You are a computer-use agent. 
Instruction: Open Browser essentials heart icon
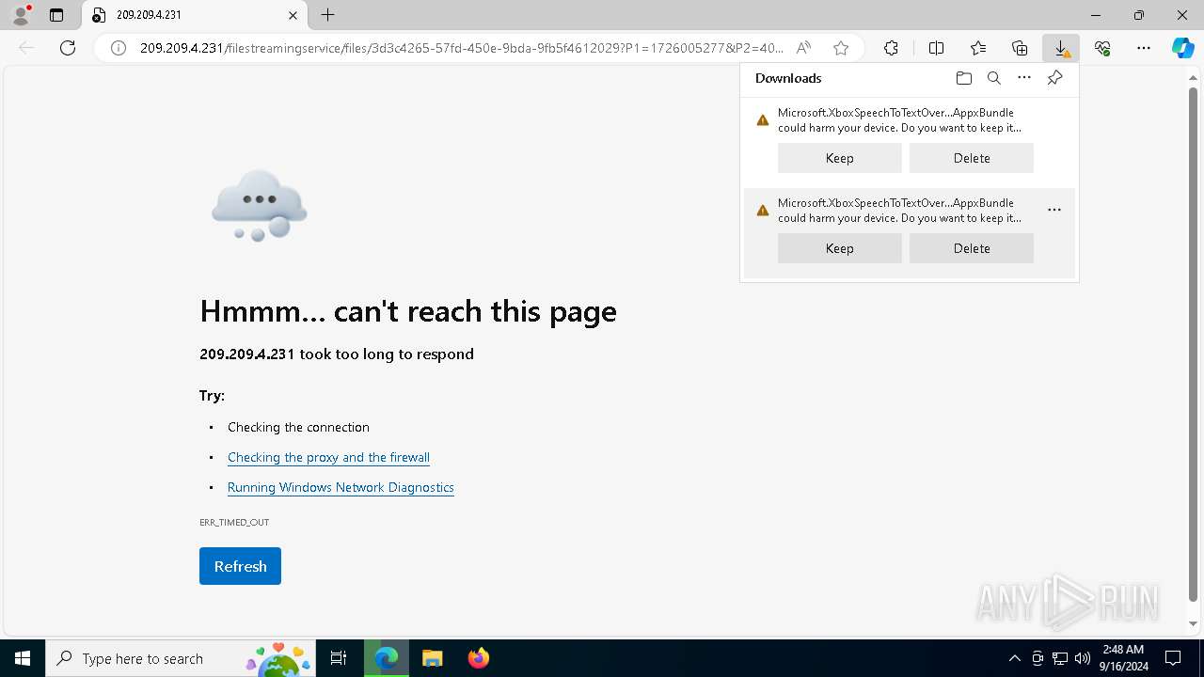tap(1102, 48)
